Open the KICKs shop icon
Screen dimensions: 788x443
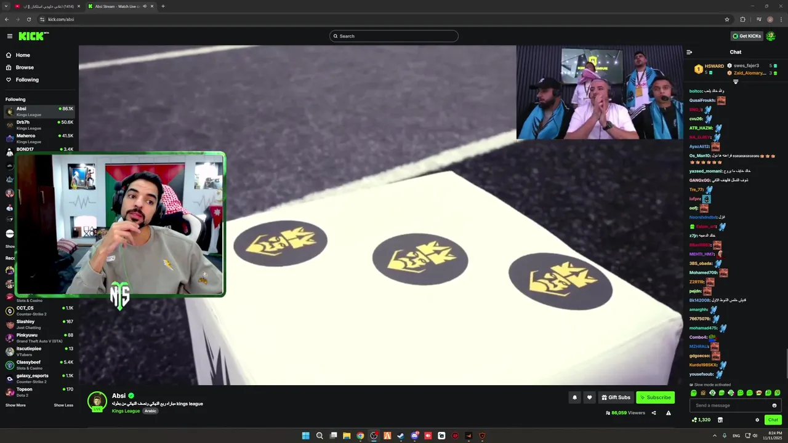[720, 420]
